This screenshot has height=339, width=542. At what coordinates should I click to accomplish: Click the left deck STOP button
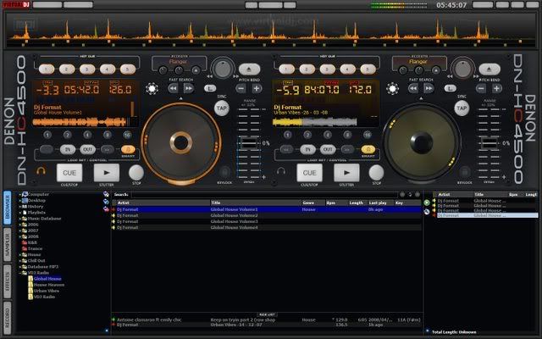pos(136,172)
